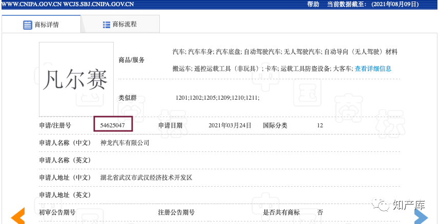Click the 申请日期 label

click(171, 126)
